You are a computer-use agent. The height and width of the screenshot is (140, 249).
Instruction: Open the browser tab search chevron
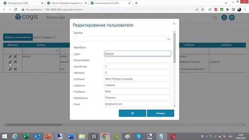click(x=226, y=3)
